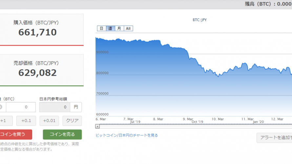Click the 売却価格（BTC/JPY） label
The image size is (292, 164).
(36, 63)
